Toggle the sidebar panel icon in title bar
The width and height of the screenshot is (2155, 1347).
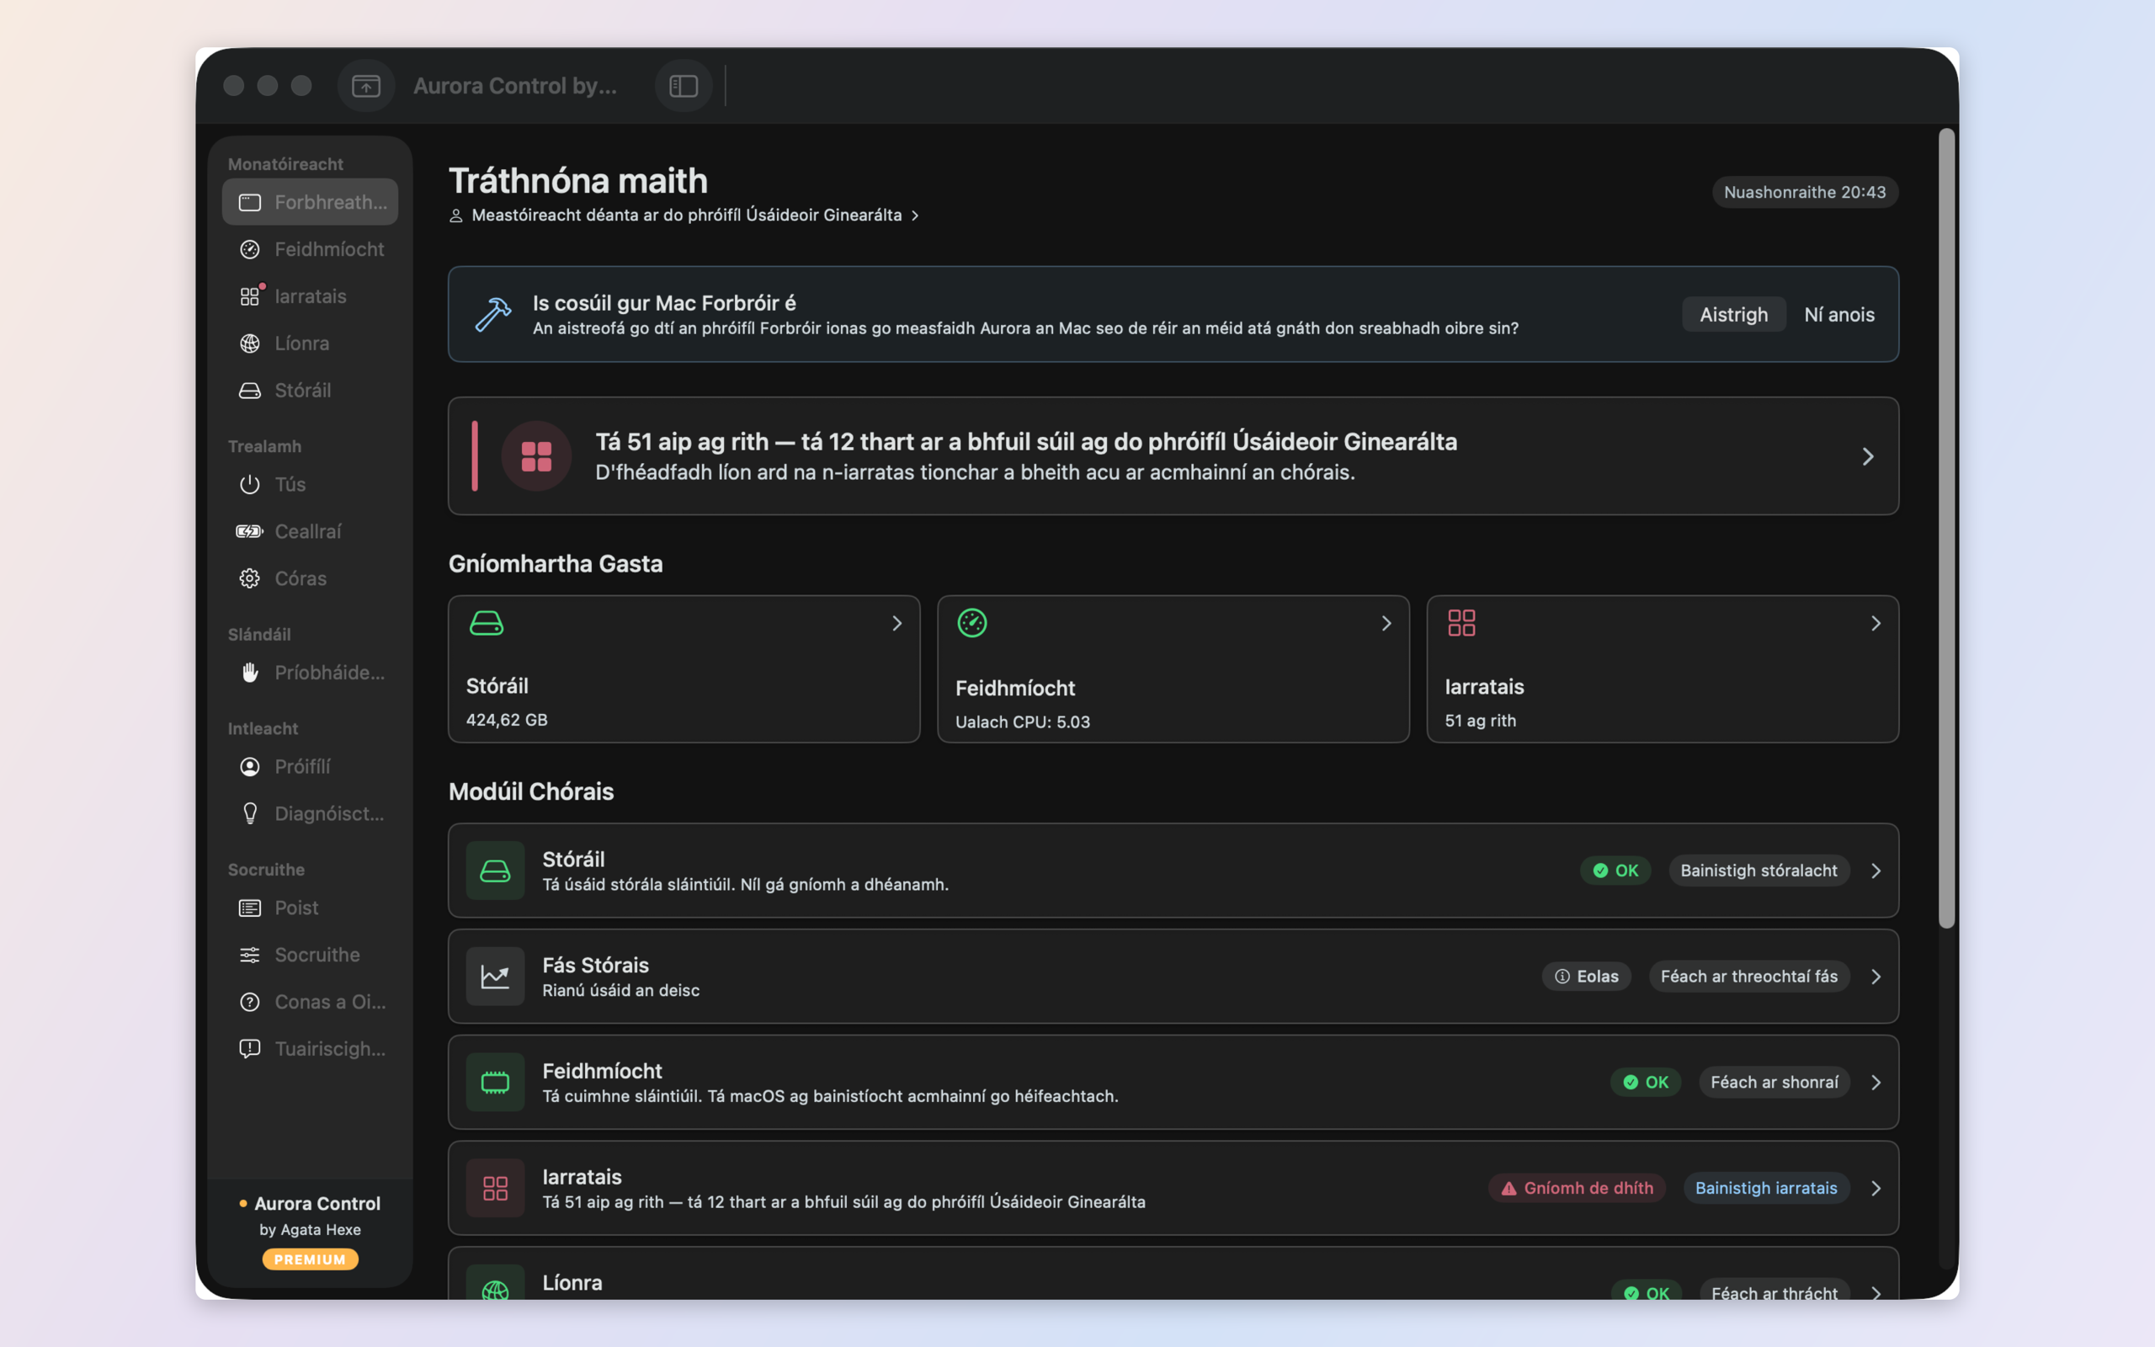[683, 86]
